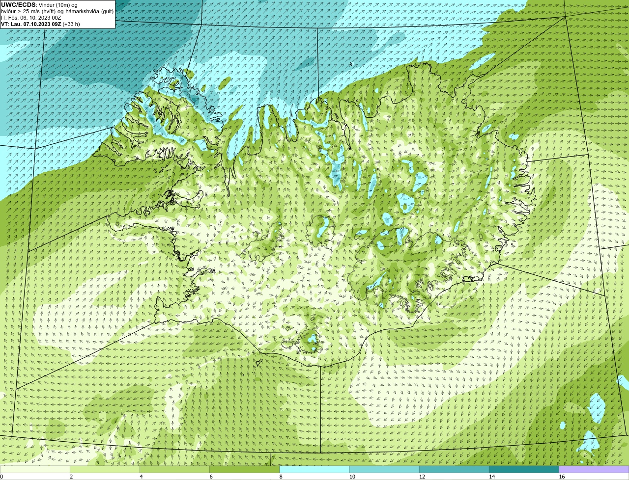Viewport: 629px width, 480px height.
Task: Click the legend scale label '10'
Action: pyautogui.click(x=352, y=477)
